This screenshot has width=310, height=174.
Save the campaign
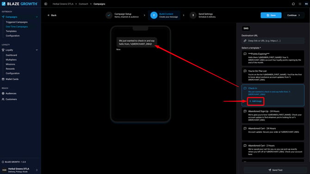pos(271,15)
